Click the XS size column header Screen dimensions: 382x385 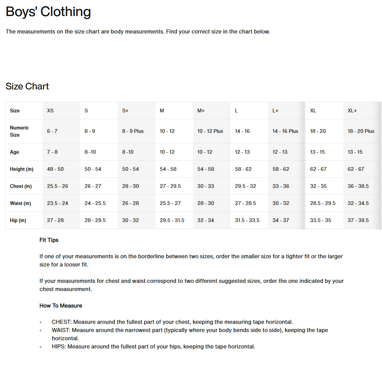50,111
